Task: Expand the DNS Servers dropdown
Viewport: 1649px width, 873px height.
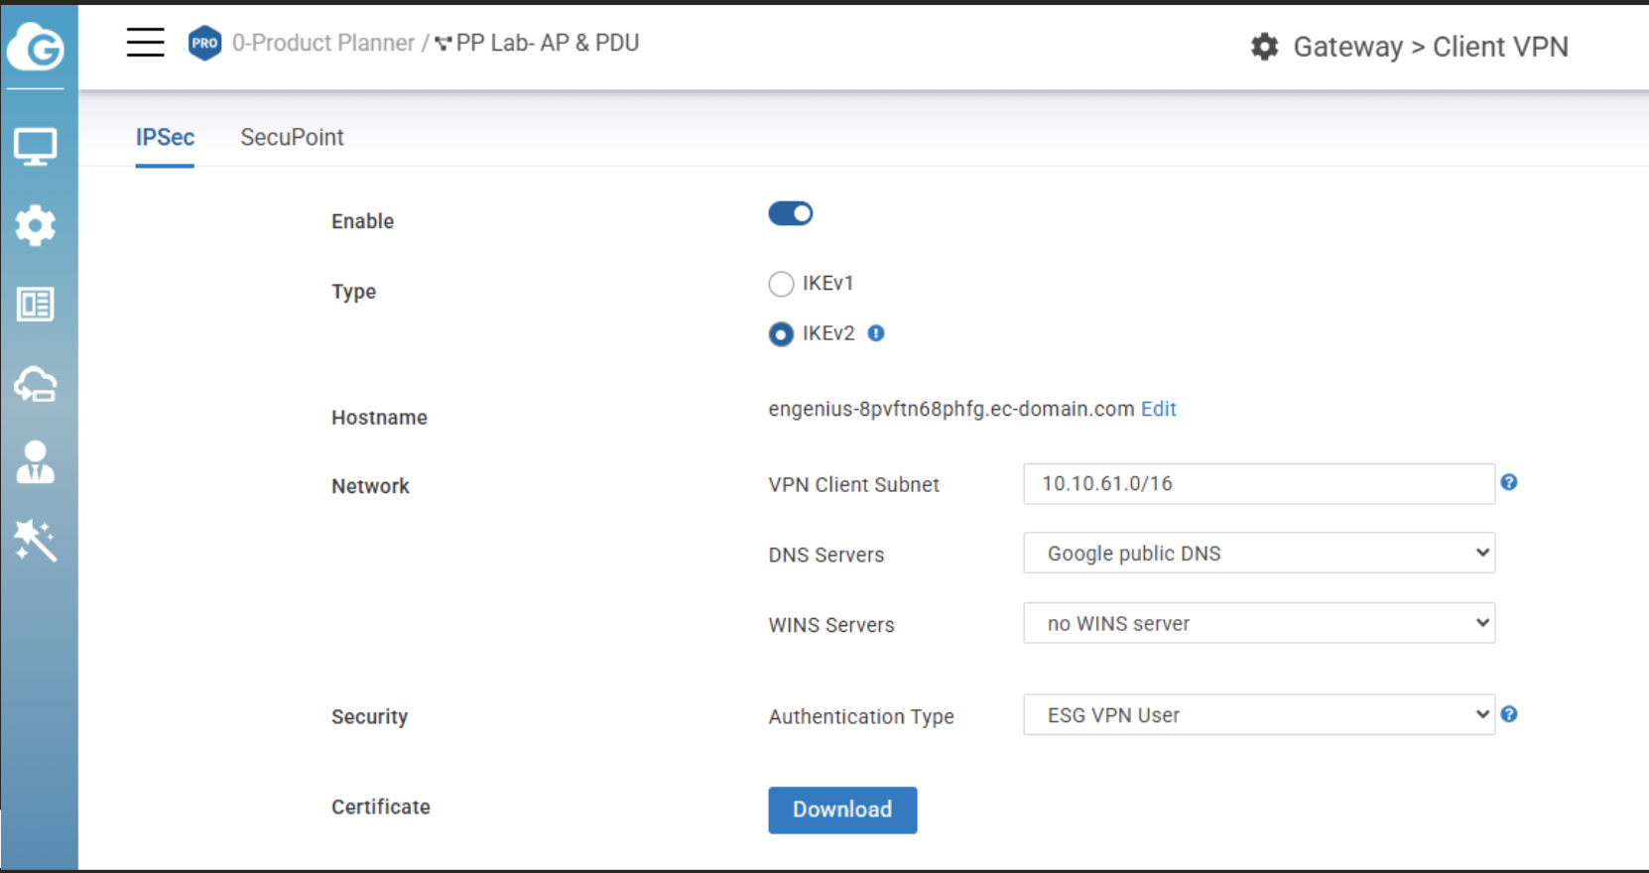Action: (1258, 554)
